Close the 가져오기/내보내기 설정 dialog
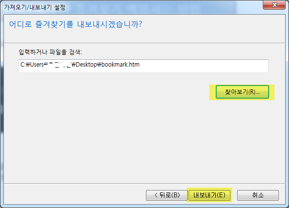The width and height of the screenshot is (289, 208). (274, 5)
